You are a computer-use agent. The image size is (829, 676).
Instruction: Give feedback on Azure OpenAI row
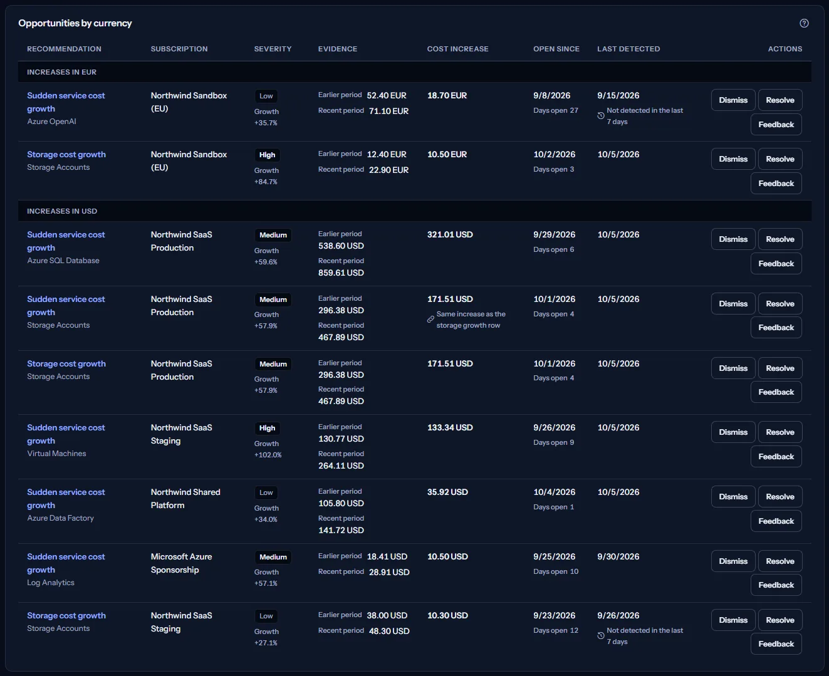(x=776, y=125)
